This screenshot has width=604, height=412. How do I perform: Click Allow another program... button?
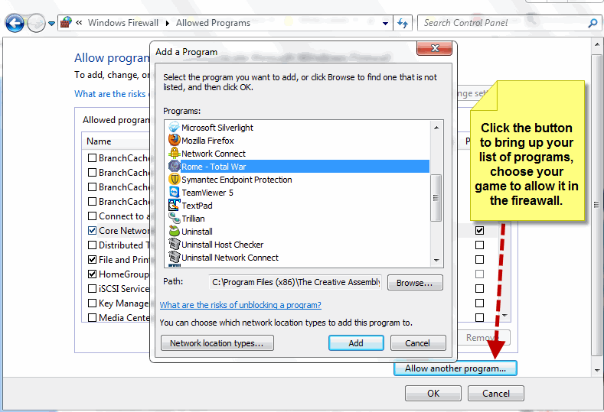coord(455,368)
